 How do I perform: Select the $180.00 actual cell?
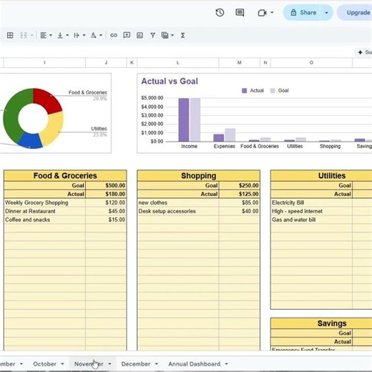coord(106,194)
